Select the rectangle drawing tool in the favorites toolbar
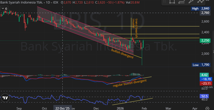Viewport: 214px width, 110px height. click(x=172, y=1)
